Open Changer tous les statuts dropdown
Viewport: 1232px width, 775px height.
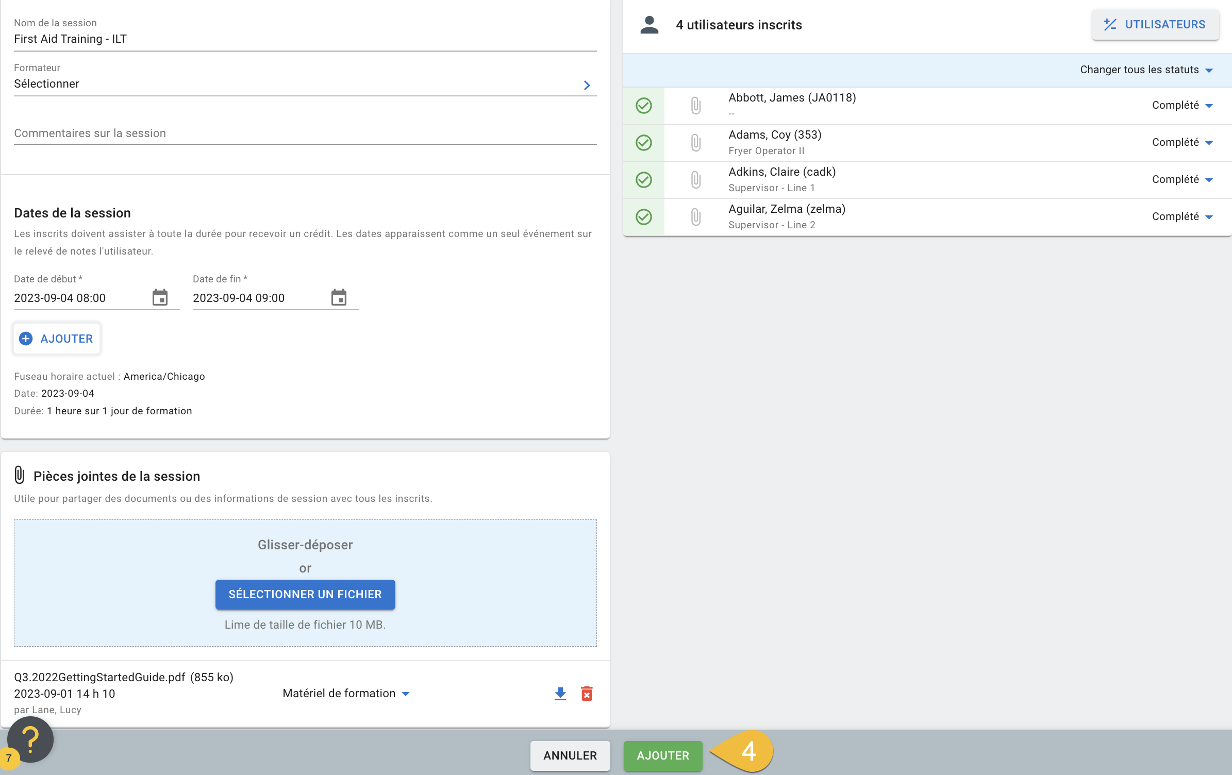[1146, 70]
